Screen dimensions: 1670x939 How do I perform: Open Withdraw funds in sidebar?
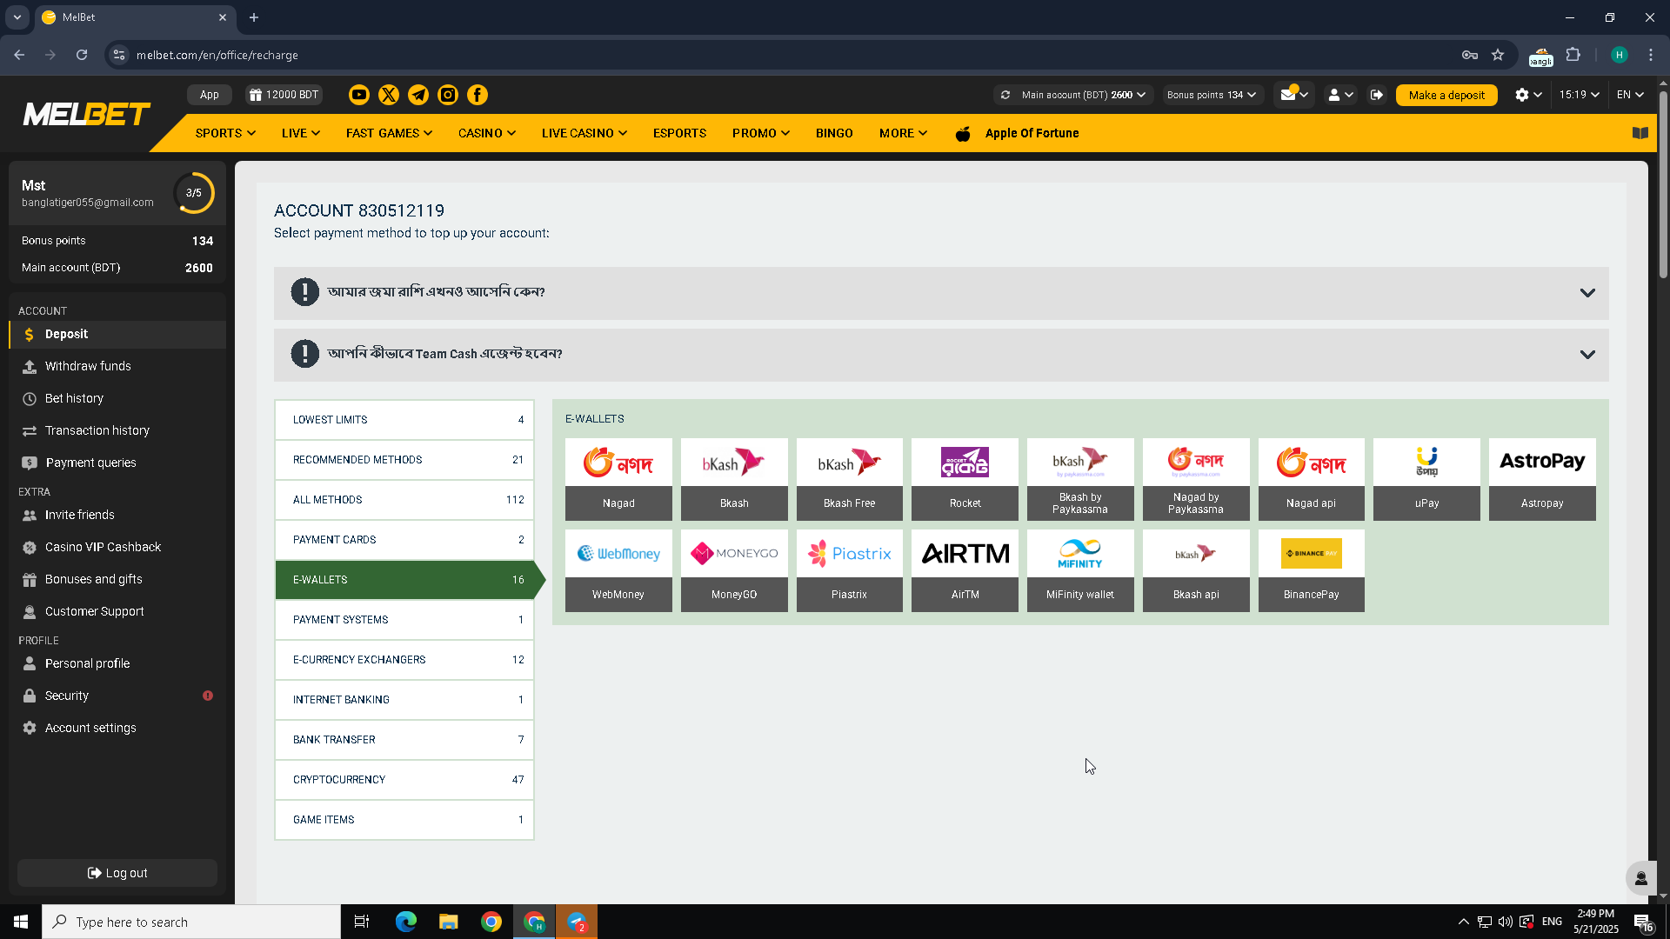click(117, 366)
